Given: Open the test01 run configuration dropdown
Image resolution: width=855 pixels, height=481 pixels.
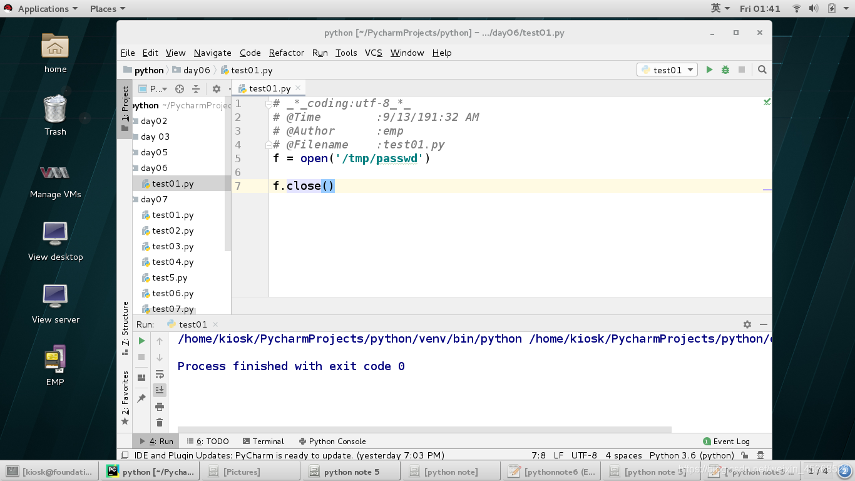Looking at the screenshot, I should (667, 70).
